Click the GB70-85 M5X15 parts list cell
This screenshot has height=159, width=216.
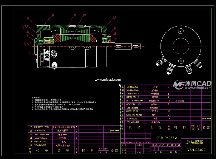(134, 115)
